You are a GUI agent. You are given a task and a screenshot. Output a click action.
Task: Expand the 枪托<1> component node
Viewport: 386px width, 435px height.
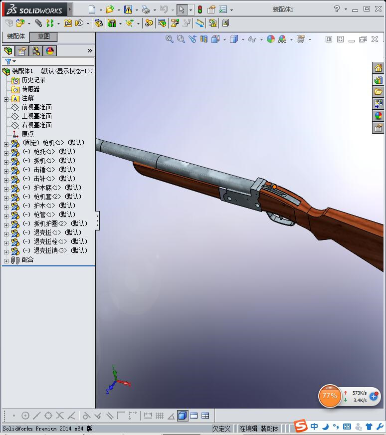click(6, 153)
